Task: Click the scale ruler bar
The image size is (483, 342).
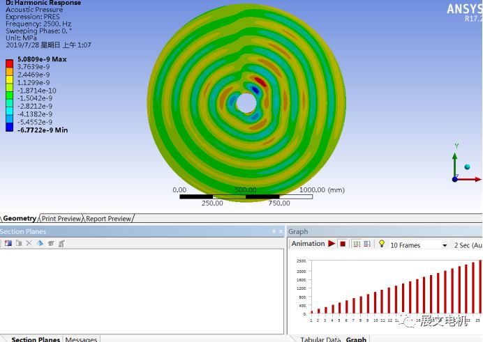Action: pyautogui.click(x=246, y=196)
